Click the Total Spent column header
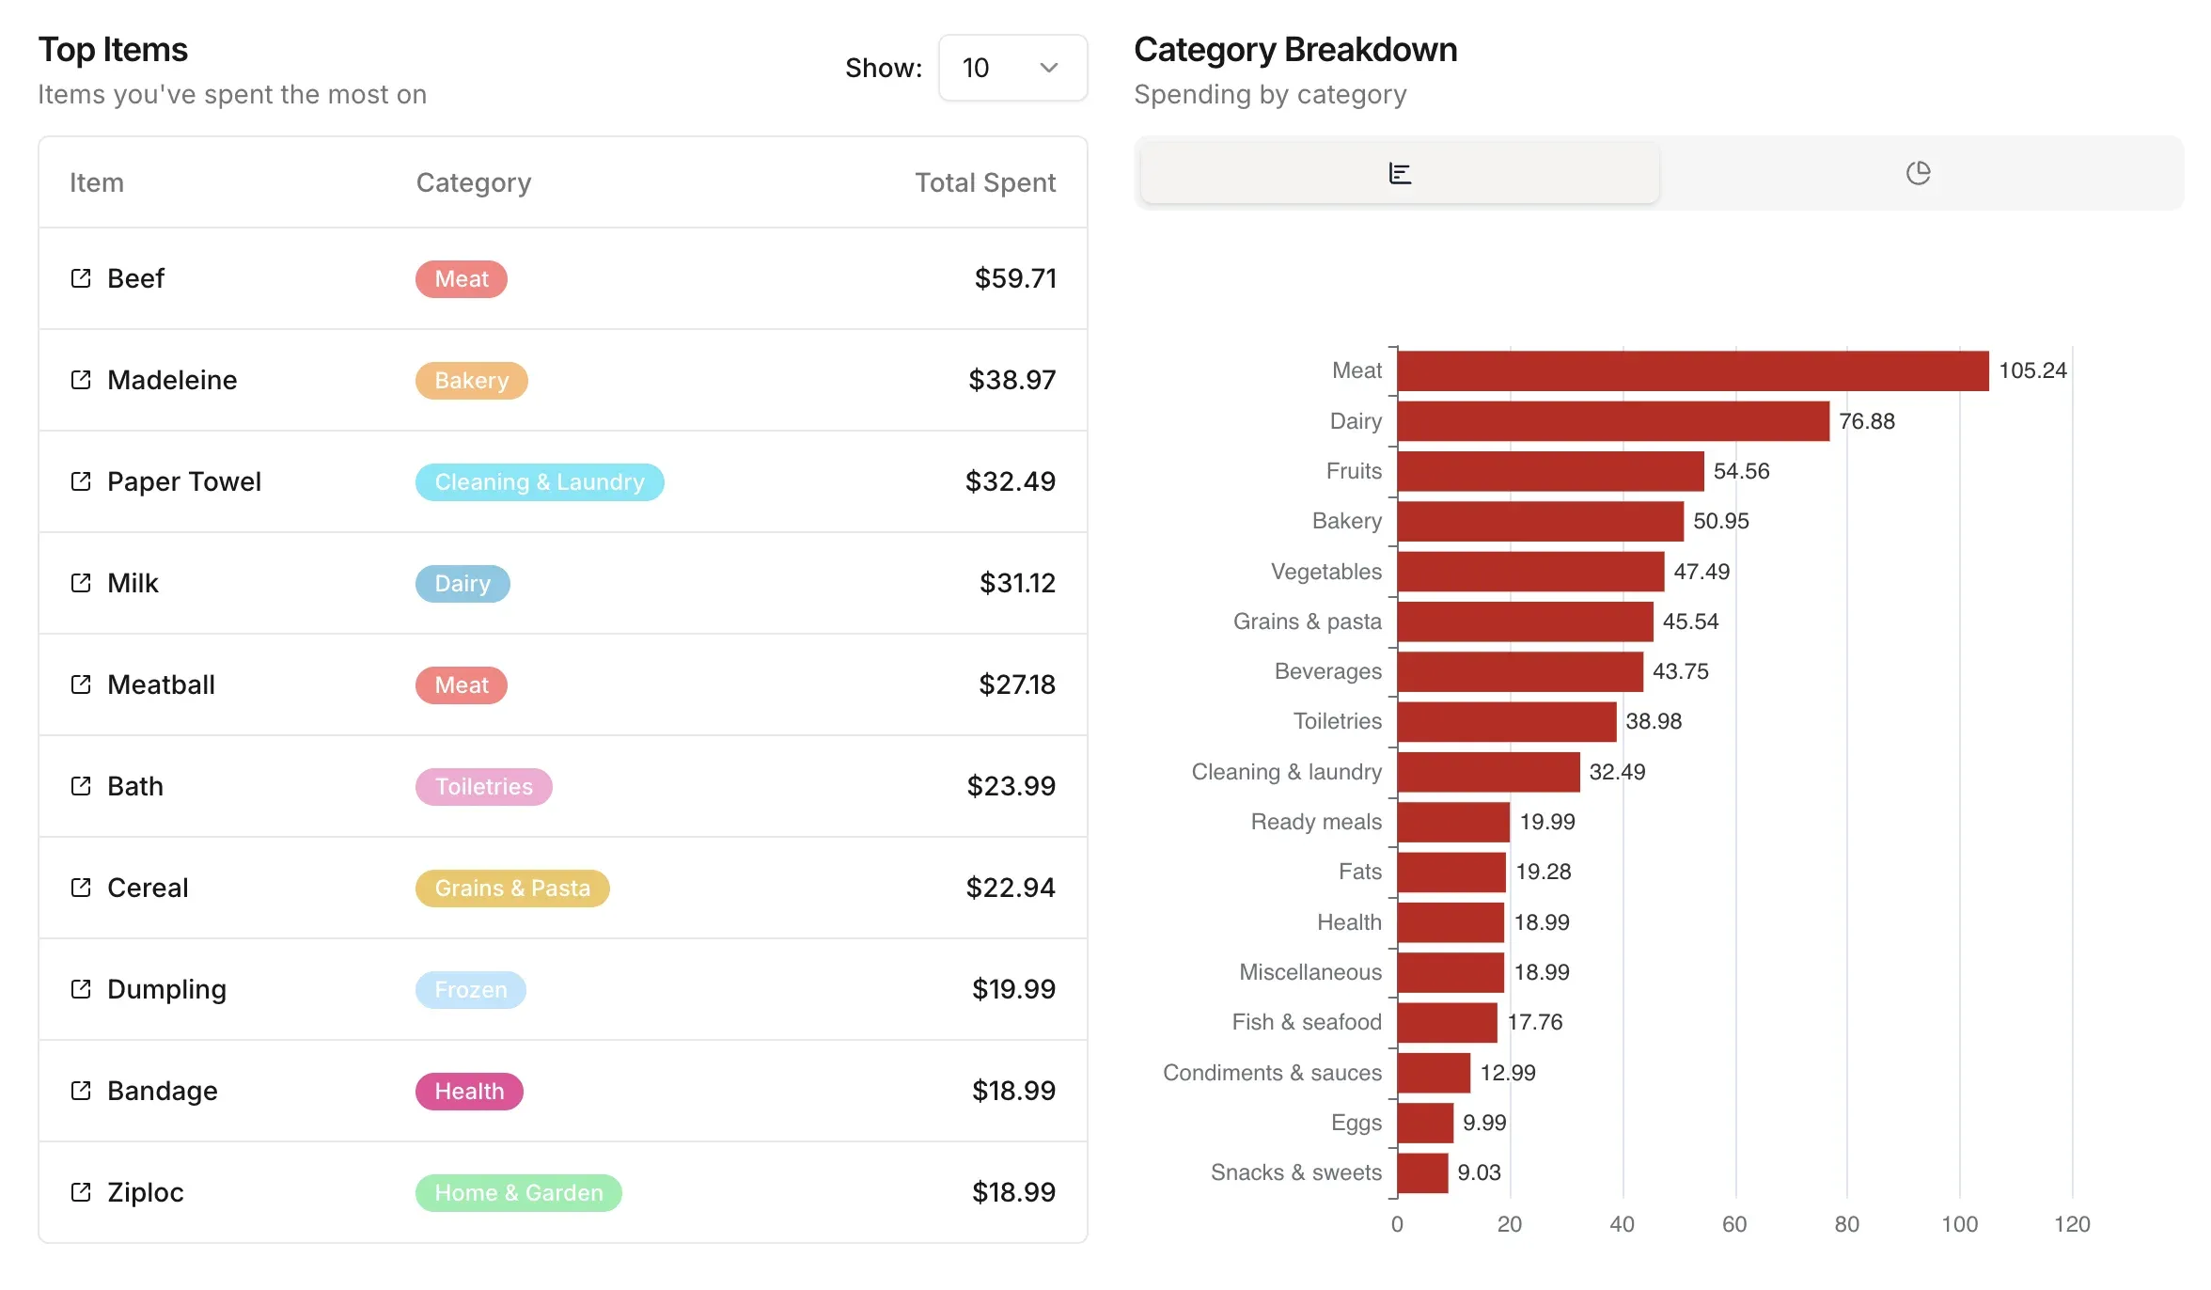The image size is (2211, 1290). (x=985, y=181)
